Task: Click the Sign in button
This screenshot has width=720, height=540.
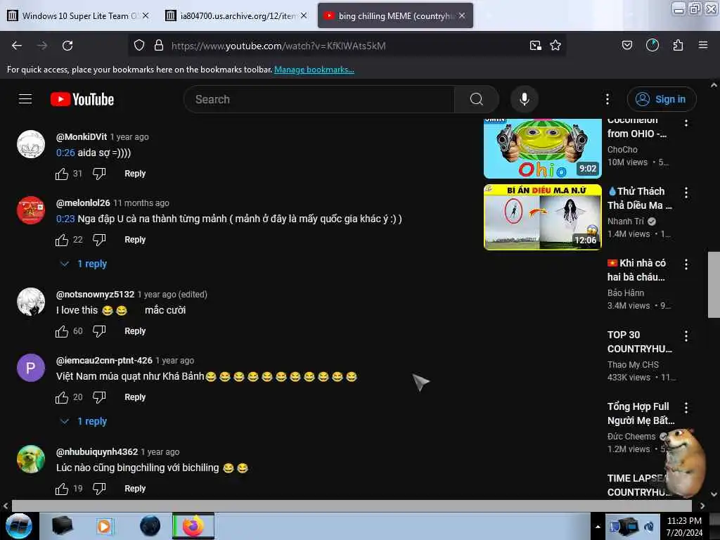Action: pos(661,99)
